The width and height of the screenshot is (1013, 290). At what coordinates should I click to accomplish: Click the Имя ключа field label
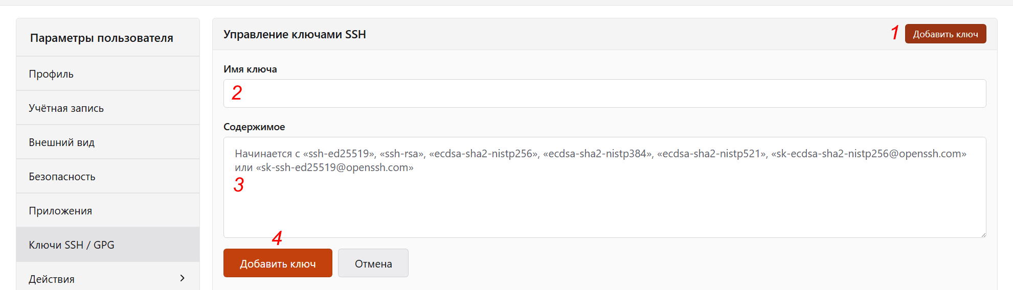250,69
